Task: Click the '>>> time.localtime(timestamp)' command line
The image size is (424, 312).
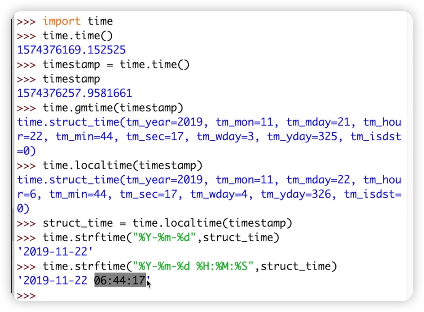Action: pyautogui.click(x=110, y=165)
